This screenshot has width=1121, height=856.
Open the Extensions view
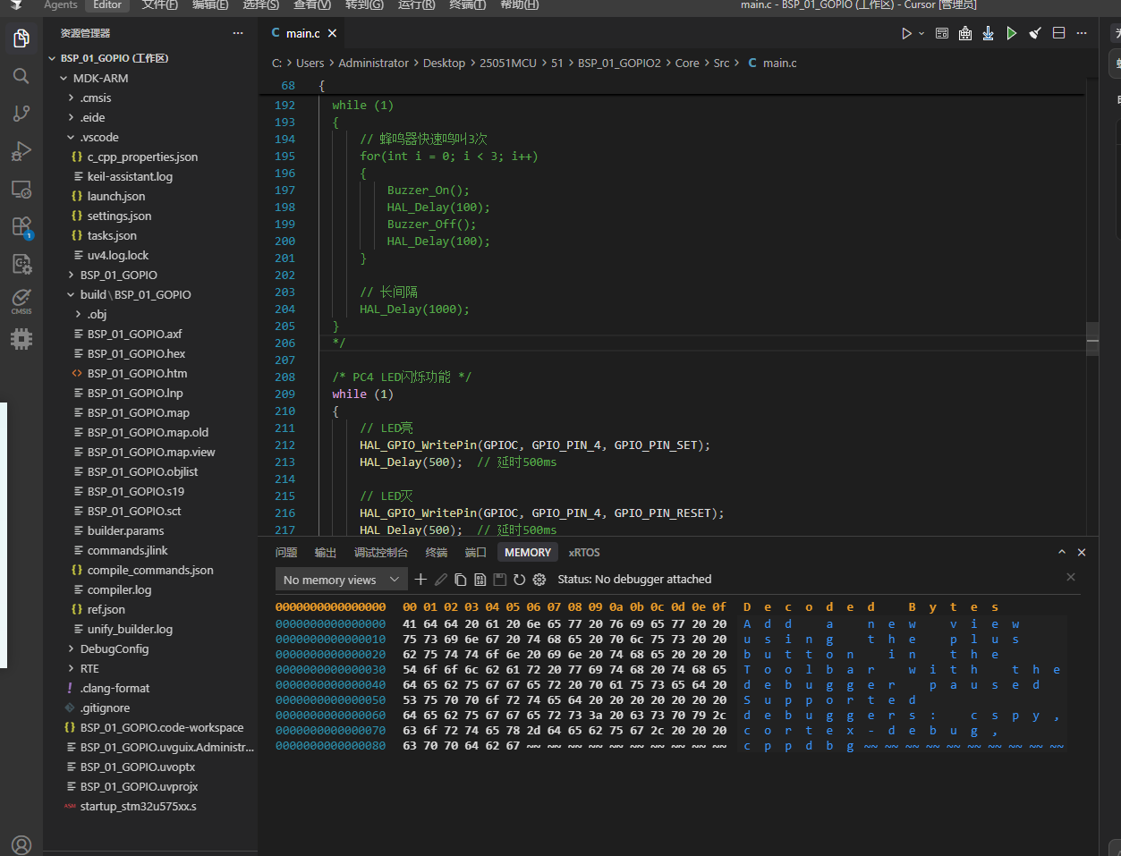(x=21, y=226)
